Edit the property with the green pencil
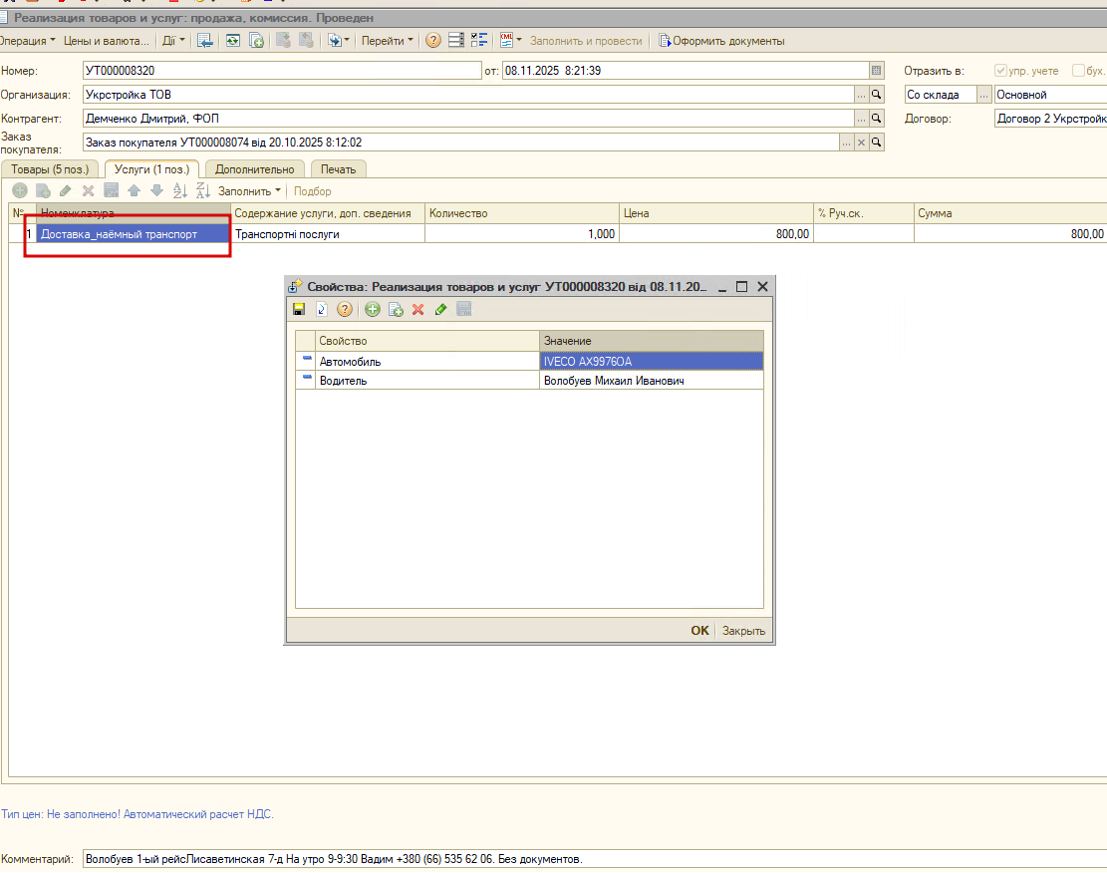The height and width of the screenshot is (873, 1107). pos(441,309)
